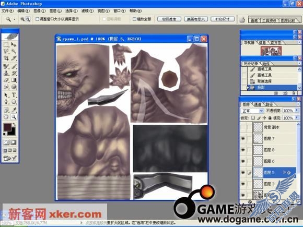Image resolution: width=303 pixels, height=227 pixels.
Task: Select the Type tool
Action: pos(14,95)
